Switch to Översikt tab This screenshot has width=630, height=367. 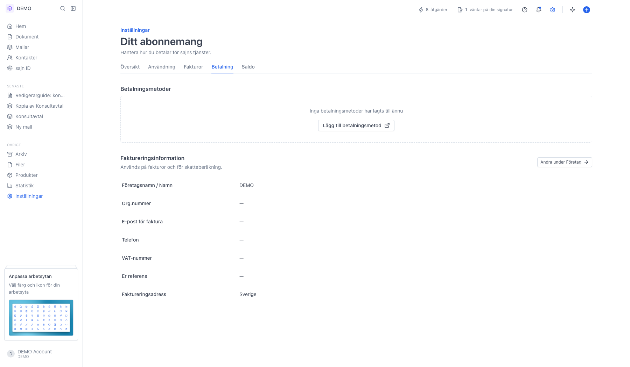130,67
